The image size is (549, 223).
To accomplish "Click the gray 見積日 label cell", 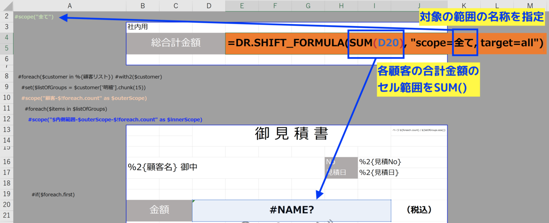I will pyautogui.click(x=341, y=172).
